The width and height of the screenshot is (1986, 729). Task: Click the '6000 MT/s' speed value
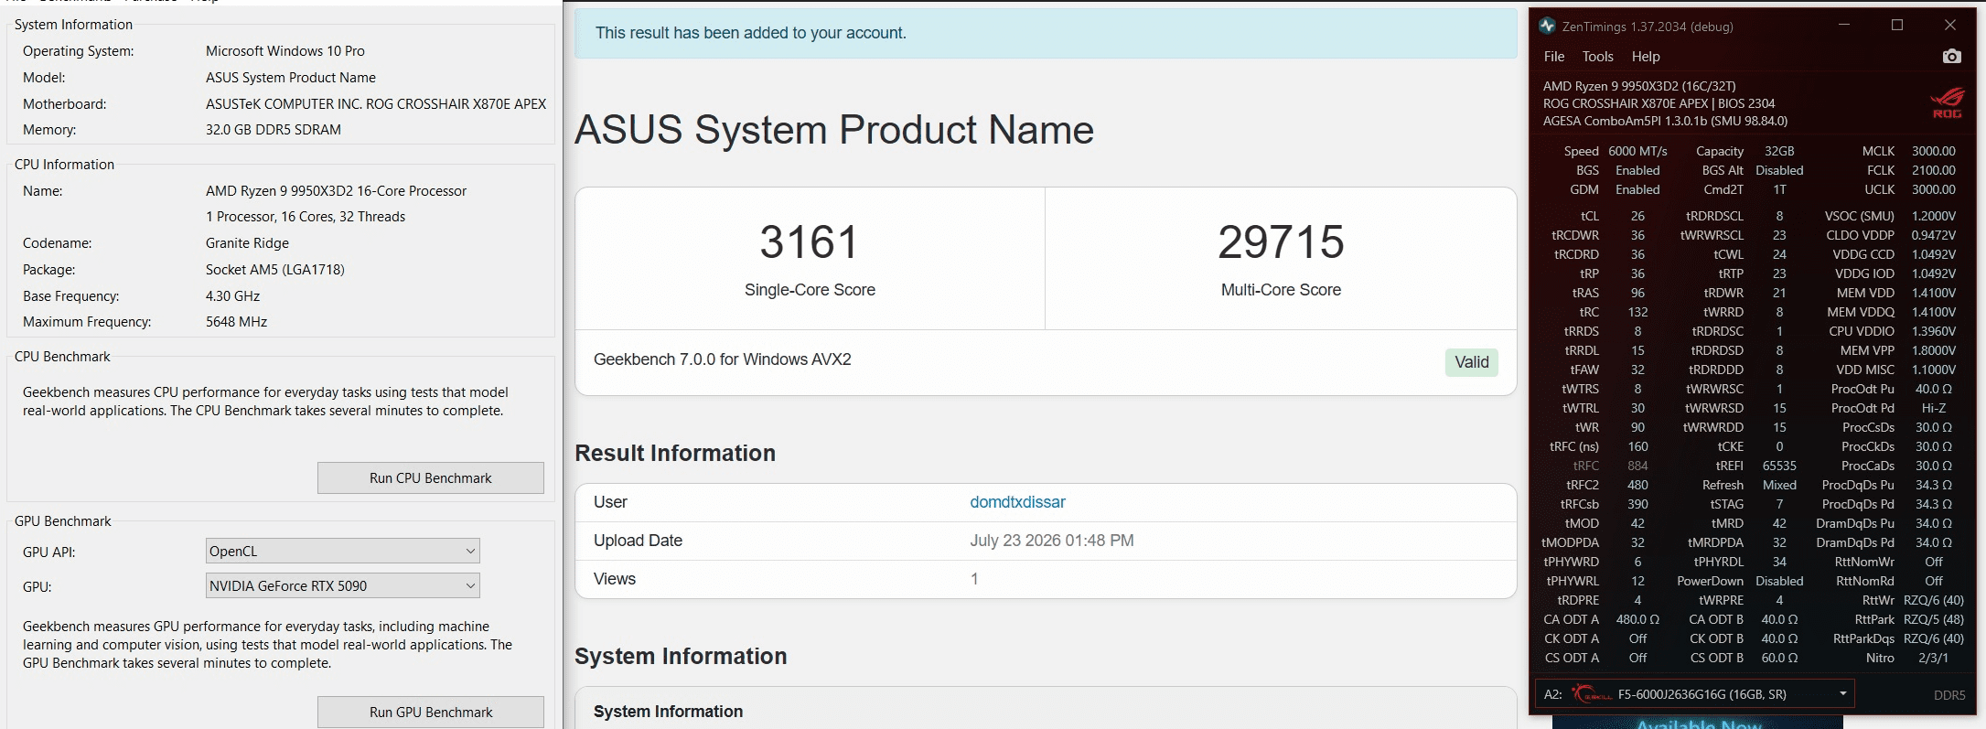pos(1637,151)
